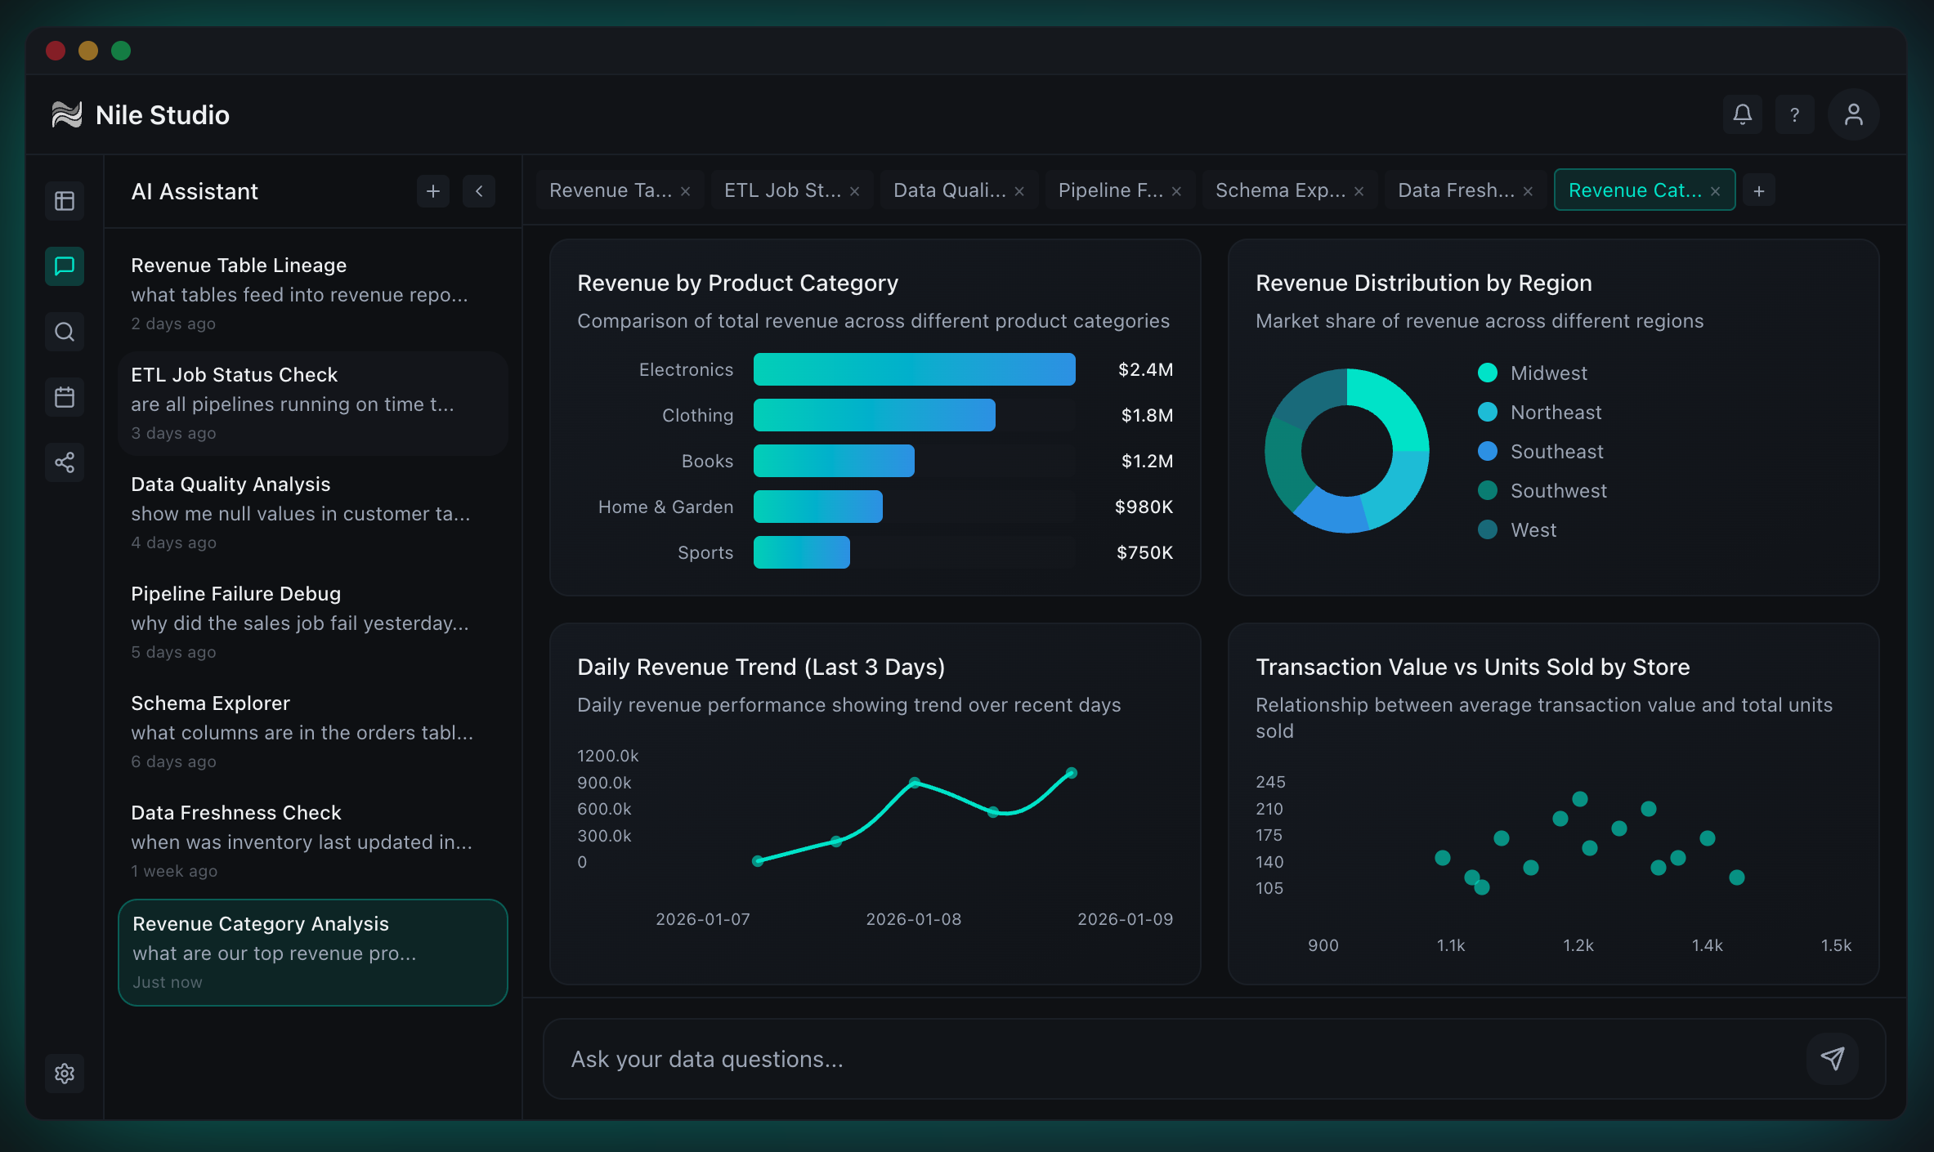This screenshot has width=1934, height=1152.
Task: Open the help panel
Action: [1795, 114]
